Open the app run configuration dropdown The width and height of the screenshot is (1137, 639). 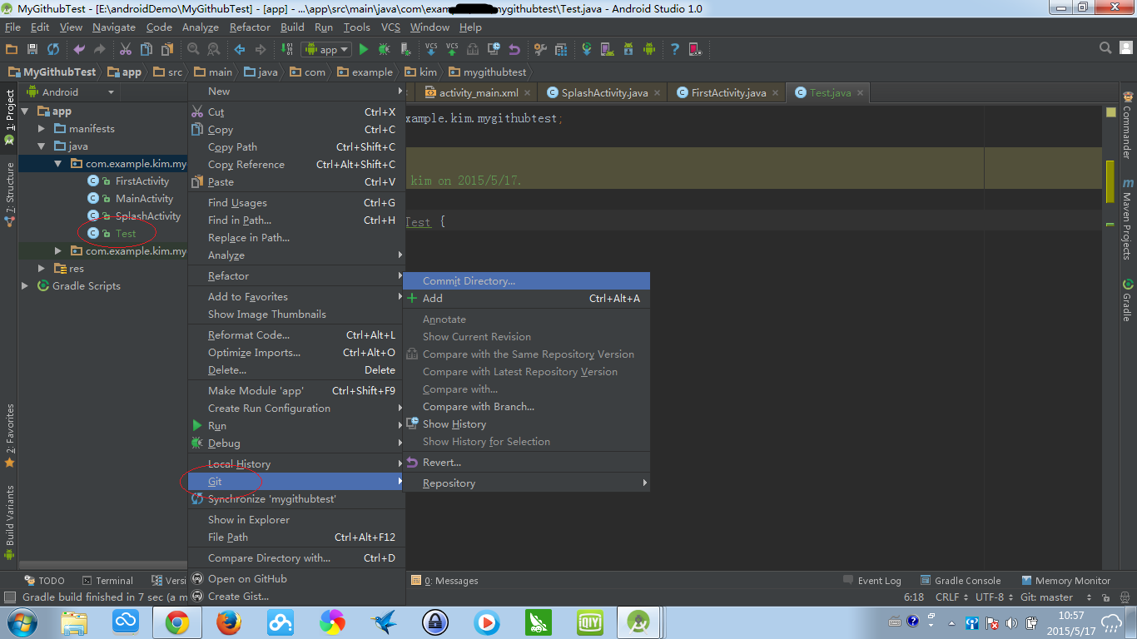326,50
